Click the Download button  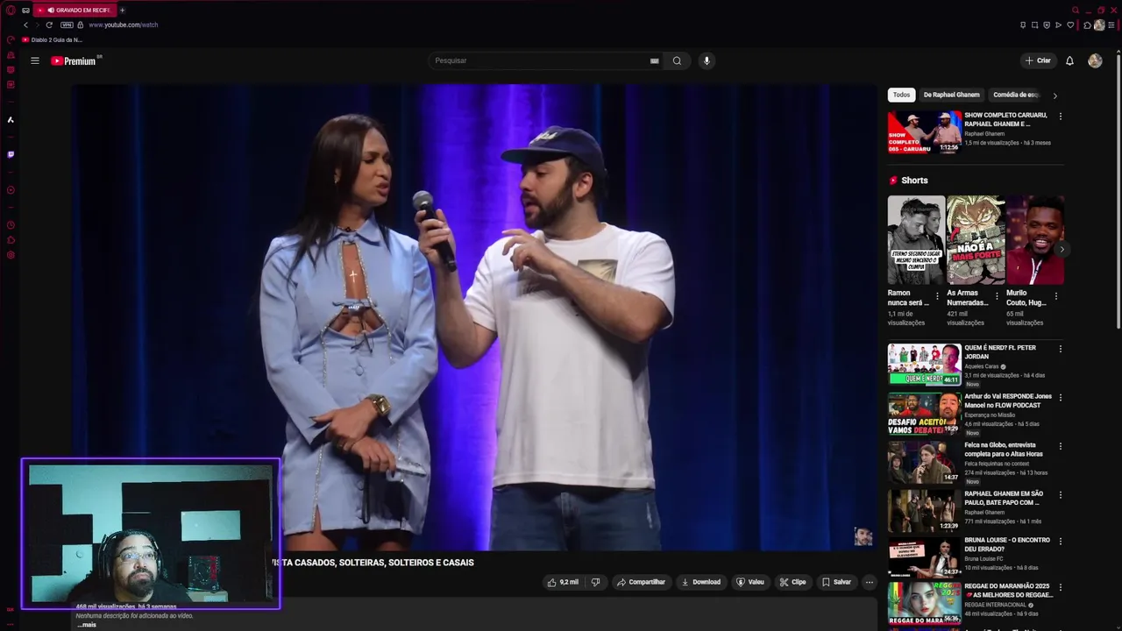point(700,582)
